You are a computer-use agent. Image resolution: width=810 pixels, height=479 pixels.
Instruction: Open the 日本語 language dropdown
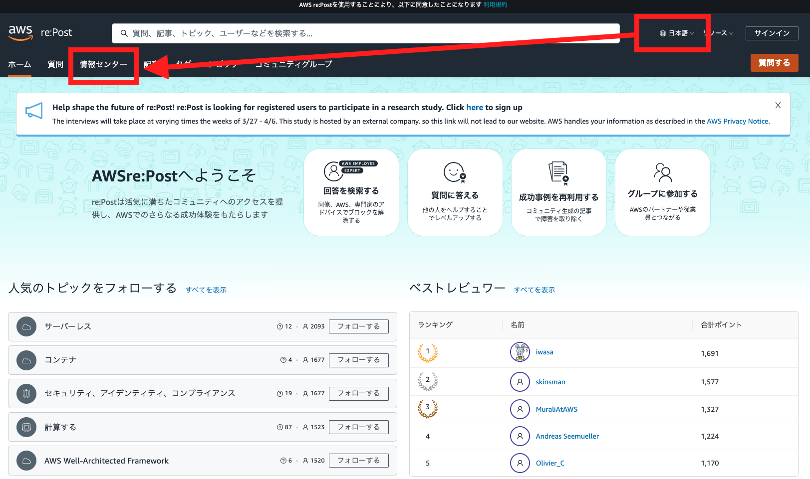[x=677, y=33]
